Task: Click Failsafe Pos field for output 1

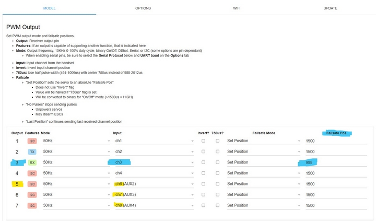Action: pos(337,141)
